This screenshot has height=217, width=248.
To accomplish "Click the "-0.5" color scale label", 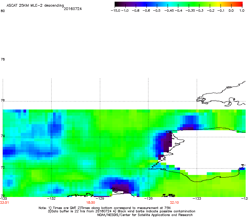I will click(157, 11).
